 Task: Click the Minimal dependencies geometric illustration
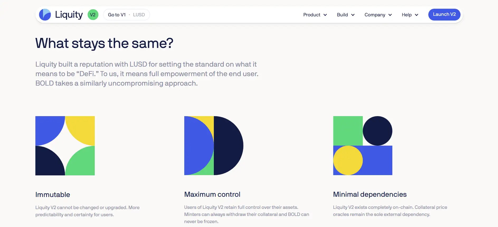363,146
